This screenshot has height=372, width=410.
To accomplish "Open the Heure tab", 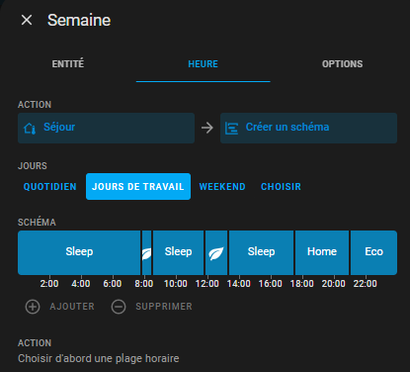I will pos(203,64).
